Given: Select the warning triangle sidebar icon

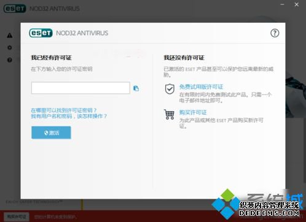Looking at the screenshot, I should tap(10, 36).
